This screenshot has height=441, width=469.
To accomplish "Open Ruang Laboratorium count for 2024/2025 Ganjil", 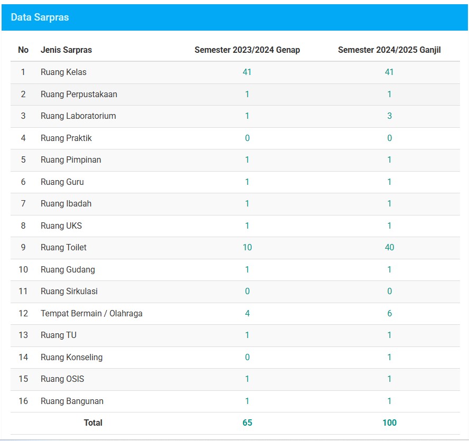I will click(389, 116).
